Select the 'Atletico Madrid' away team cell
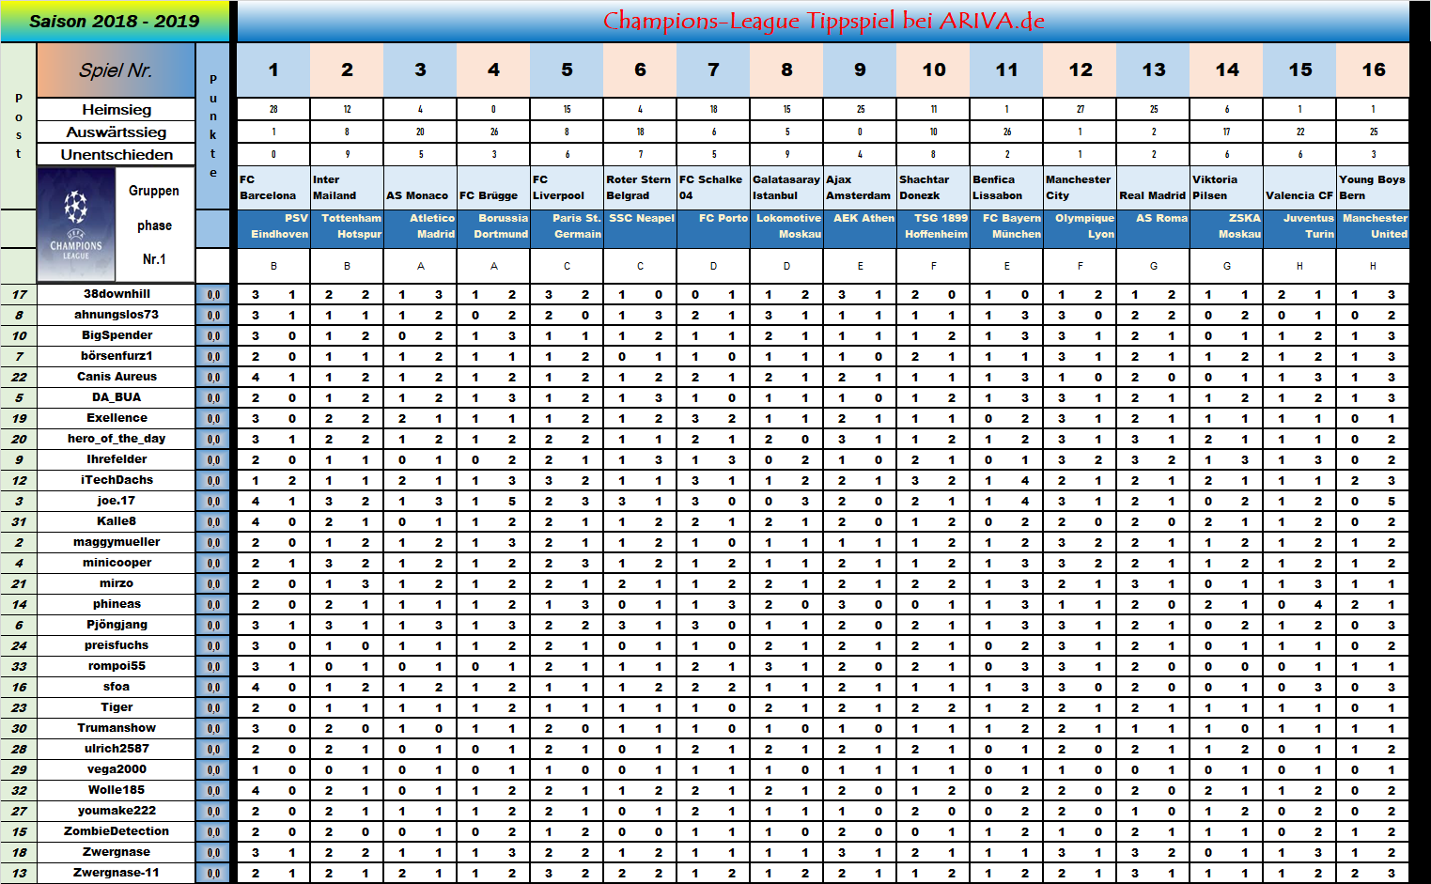Screen dimensions: 1431x884 [420, 229]
